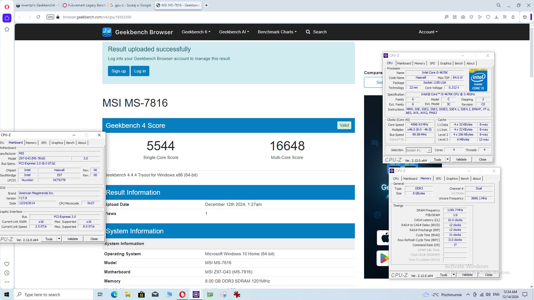Expand Benchmark Charts dropdown
Screen dimensions: 534x300
pyautogui.click(x=277, y=32)
